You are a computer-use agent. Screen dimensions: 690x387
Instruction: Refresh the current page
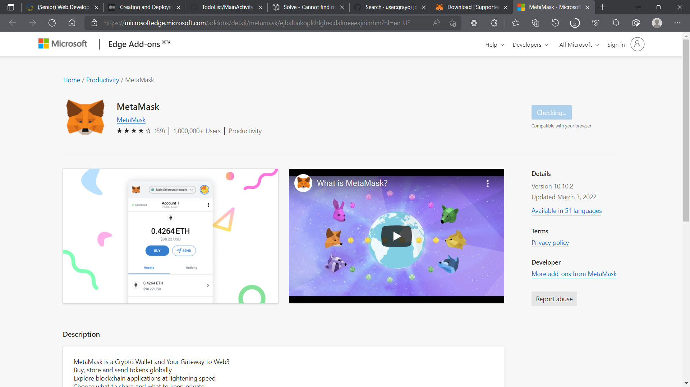(x=52, y=23)
